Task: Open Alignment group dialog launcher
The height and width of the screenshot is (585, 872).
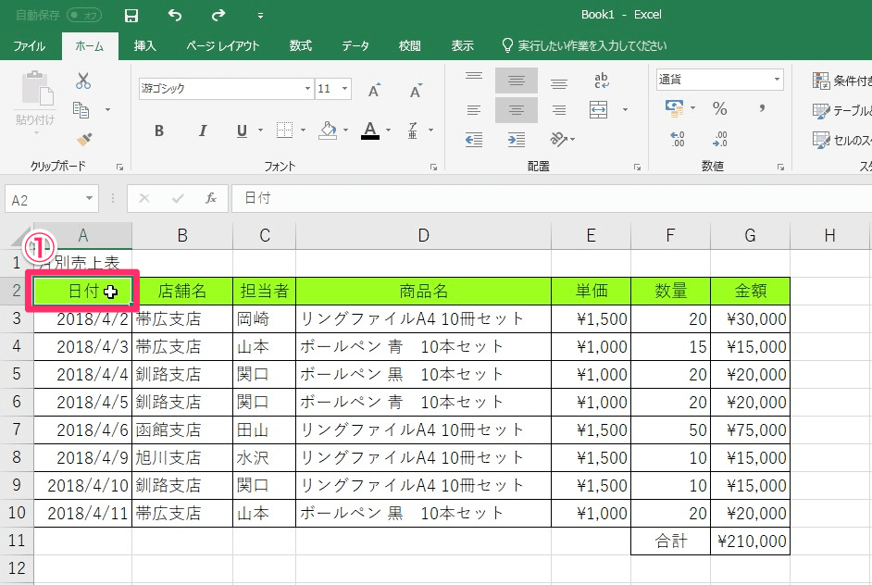Action: 637,167
